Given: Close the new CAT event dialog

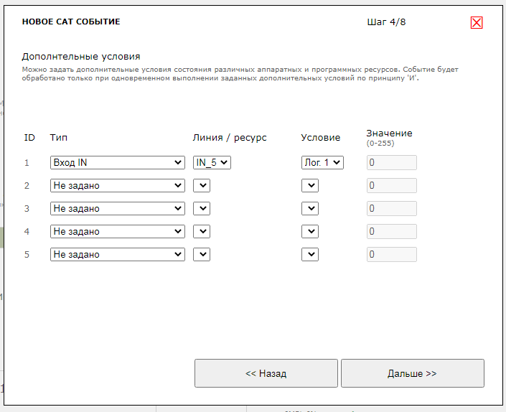Looking at the screenshot, I should [477, 22].
